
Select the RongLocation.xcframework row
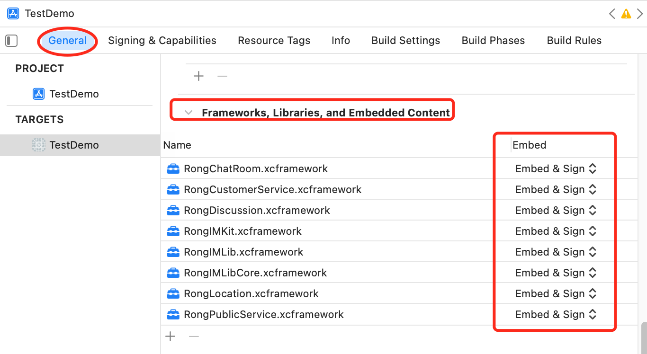251,294
